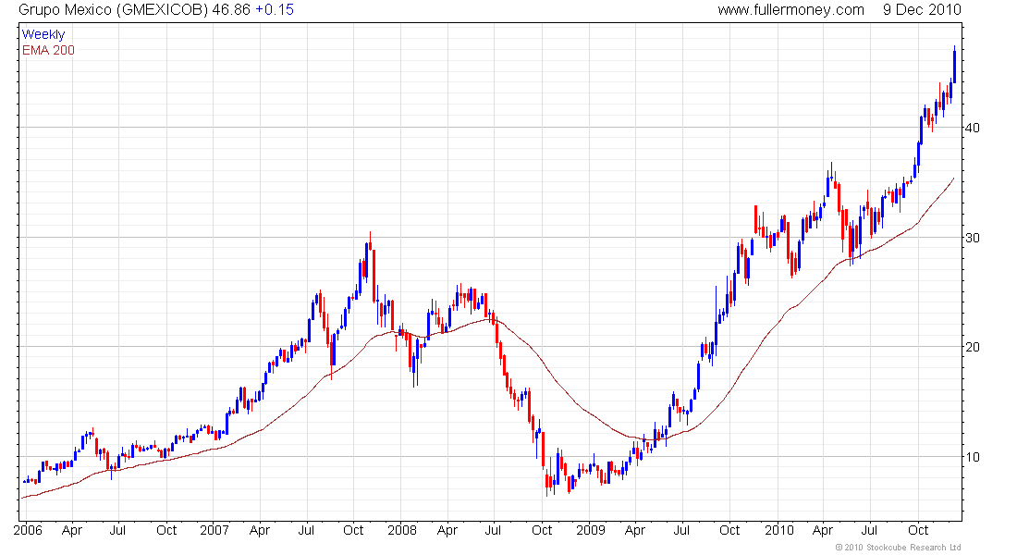Select the 'Weekly' legend label
Screen dimensions: 1017x555
pyautogui.click(x=43, y=34)
